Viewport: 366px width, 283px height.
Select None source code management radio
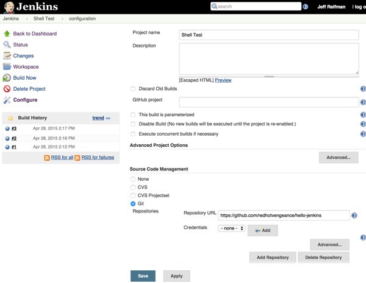pos(133,179)
